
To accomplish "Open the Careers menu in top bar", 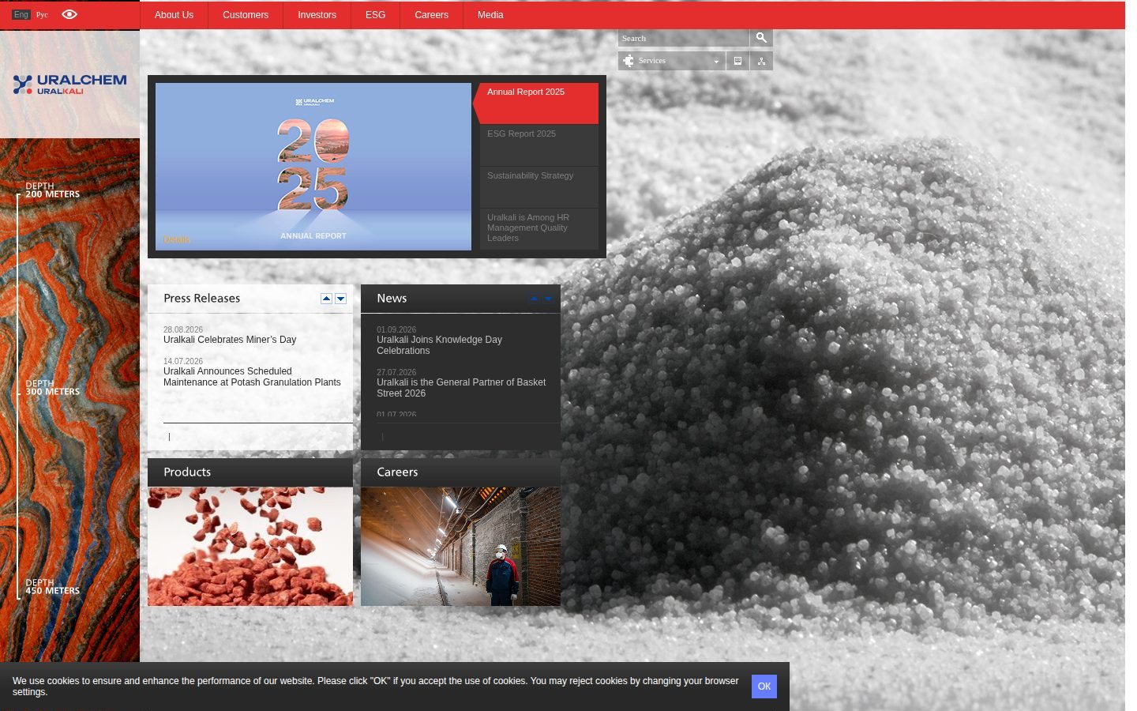I will pyautogui.click(x=431, y=15).
